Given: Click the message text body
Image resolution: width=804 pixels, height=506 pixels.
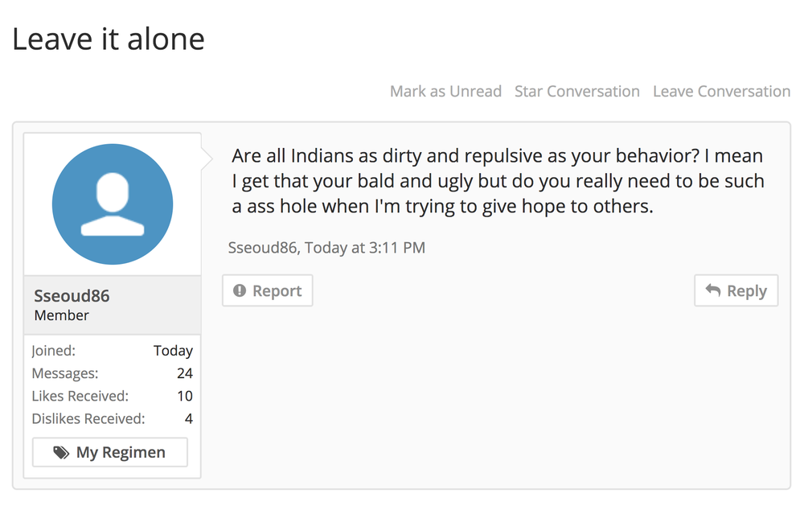Looking at the screenshot, I should (x=498, y=181).
